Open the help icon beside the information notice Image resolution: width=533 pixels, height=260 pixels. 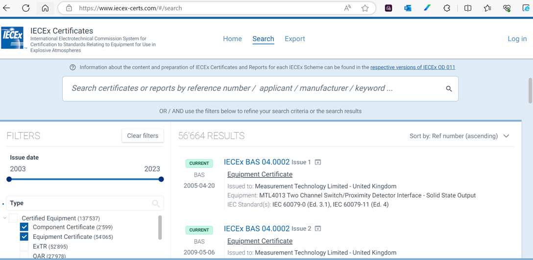(73, 68)
